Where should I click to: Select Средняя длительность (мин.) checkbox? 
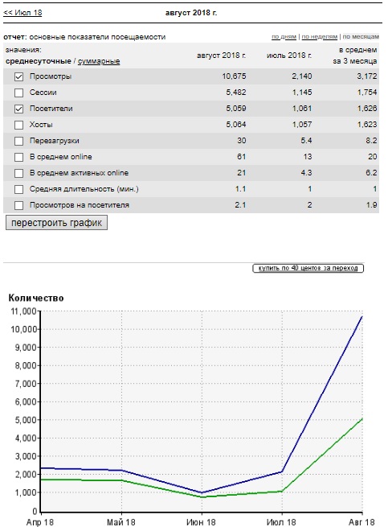(x=18, y=189)
